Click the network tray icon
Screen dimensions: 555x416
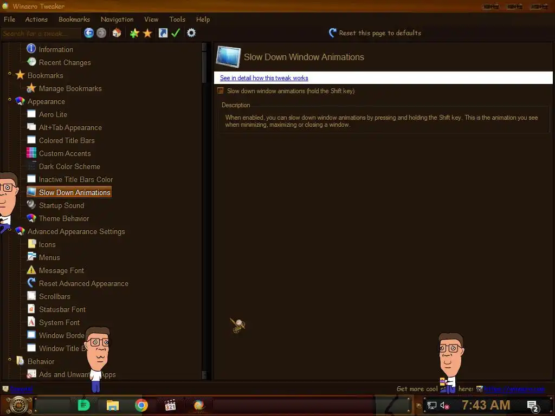click(x=432, y=406)
